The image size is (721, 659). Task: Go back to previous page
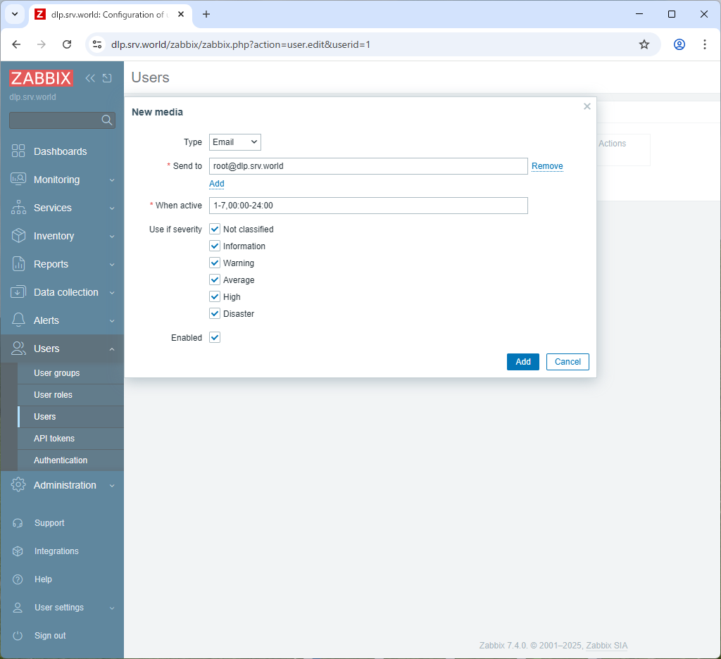(17, 44)
